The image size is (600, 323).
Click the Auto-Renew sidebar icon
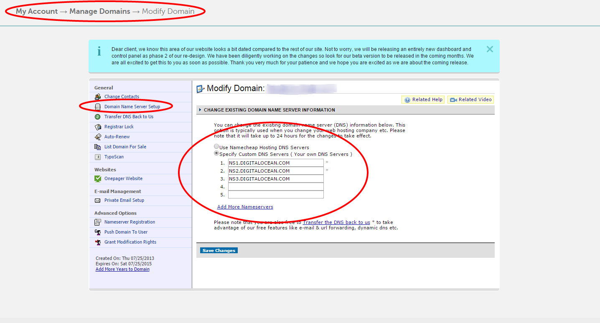[x=98, y=137]
